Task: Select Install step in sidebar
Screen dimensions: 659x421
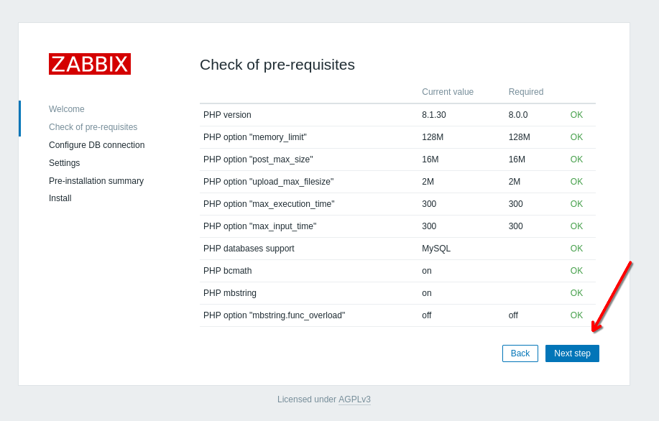Action: tap(60, 198)
